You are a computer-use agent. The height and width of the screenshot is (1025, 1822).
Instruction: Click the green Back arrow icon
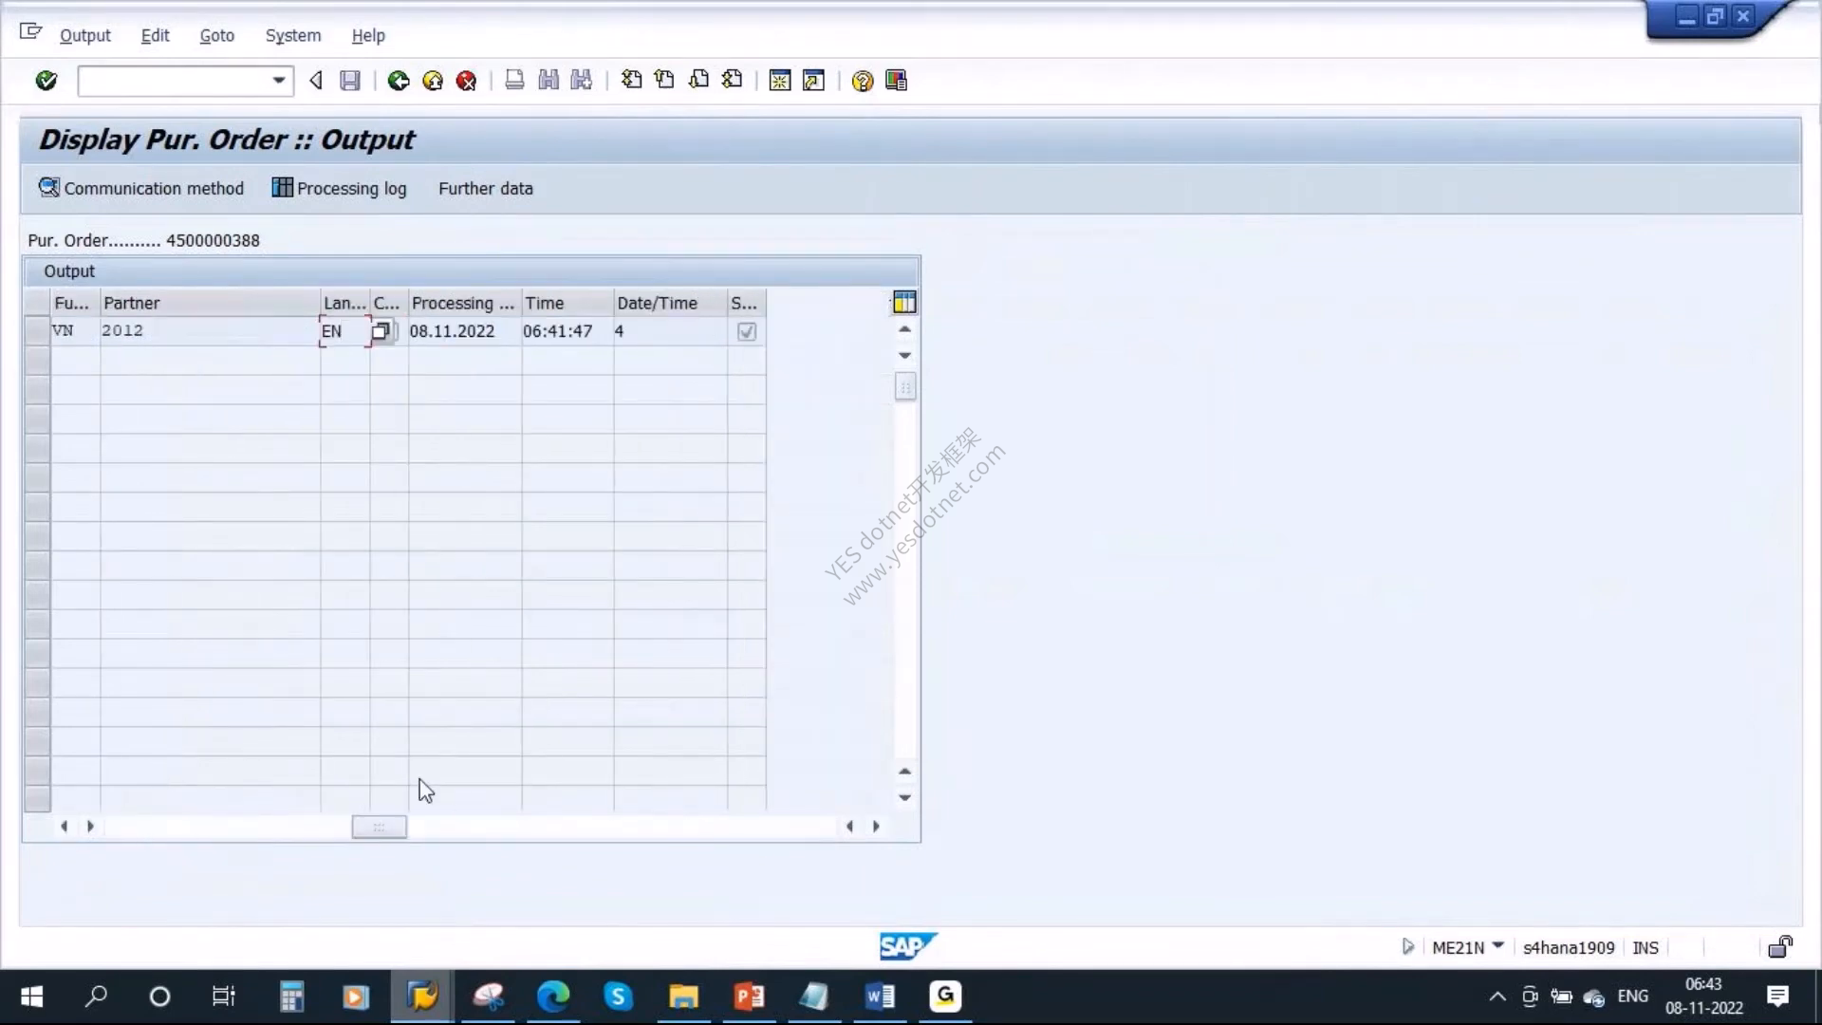tap(399, 81)
